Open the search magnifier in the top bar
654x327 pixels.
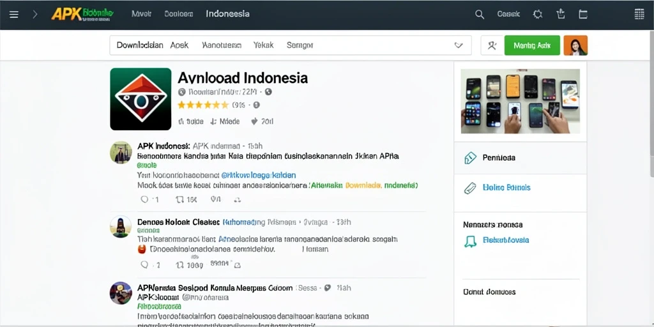tap(480, 15)
